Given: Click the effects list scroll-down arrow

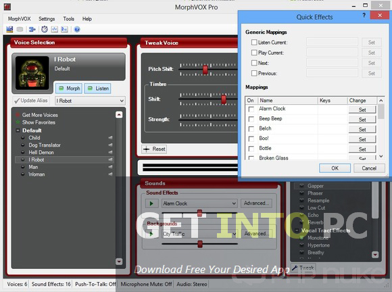Looking at the screenshot, I should (x=375, y=255).
